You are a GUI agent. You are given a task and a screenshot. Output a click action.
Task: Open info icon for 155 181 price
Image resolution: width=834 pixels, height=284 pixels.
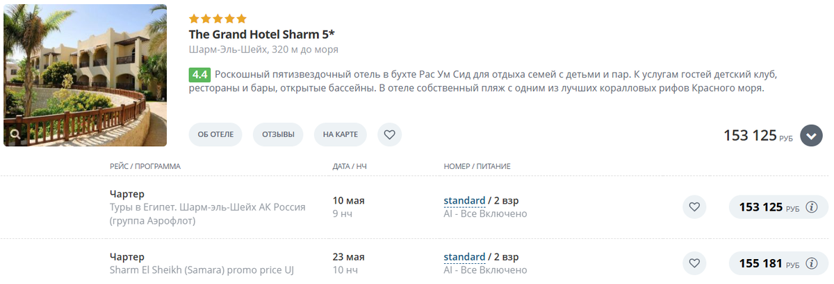click(x=811, y=263)
